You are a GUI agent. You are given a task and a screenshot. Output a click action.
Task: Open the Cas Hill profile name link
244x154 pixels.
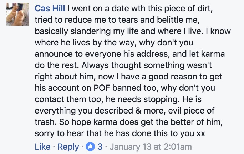point(50,9)
